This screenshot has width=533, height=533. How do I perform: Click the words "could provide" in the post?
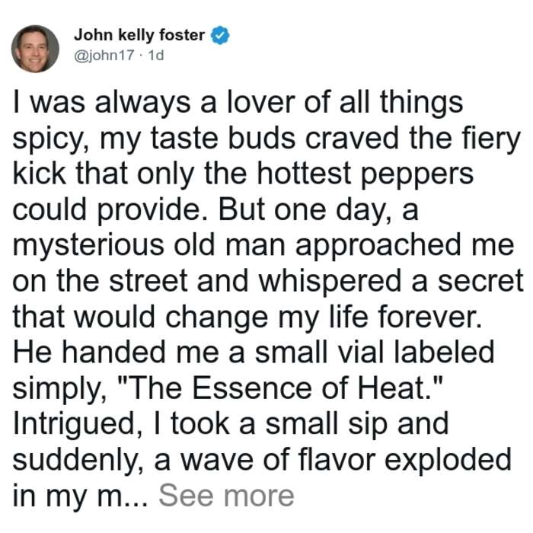(105, 210)
